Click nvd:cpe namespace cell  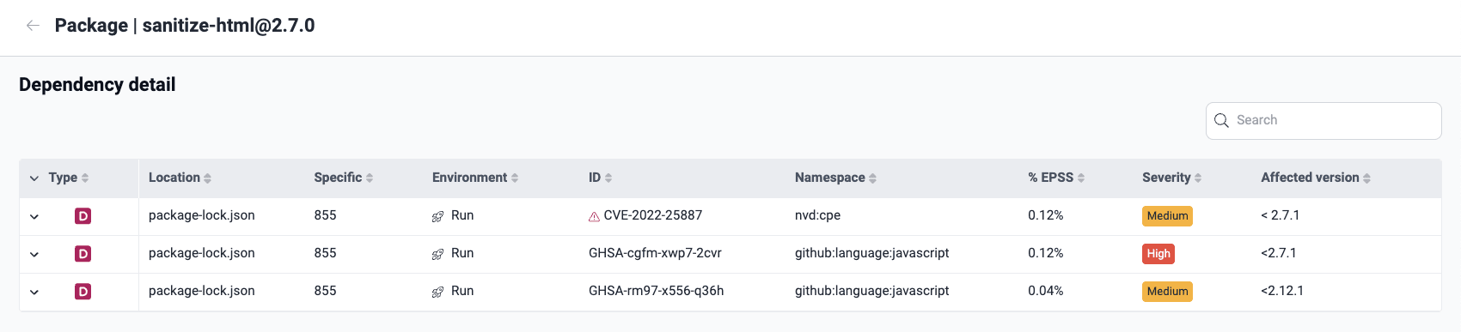(817, 215)
